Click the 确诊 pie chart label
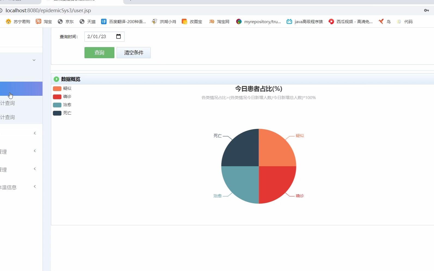 (x=300, y=196)
